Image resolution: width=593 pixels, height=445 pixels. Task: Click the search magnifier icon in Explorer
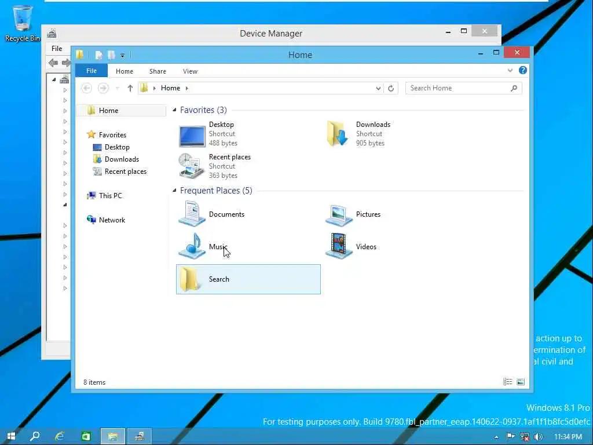point(514,88)
